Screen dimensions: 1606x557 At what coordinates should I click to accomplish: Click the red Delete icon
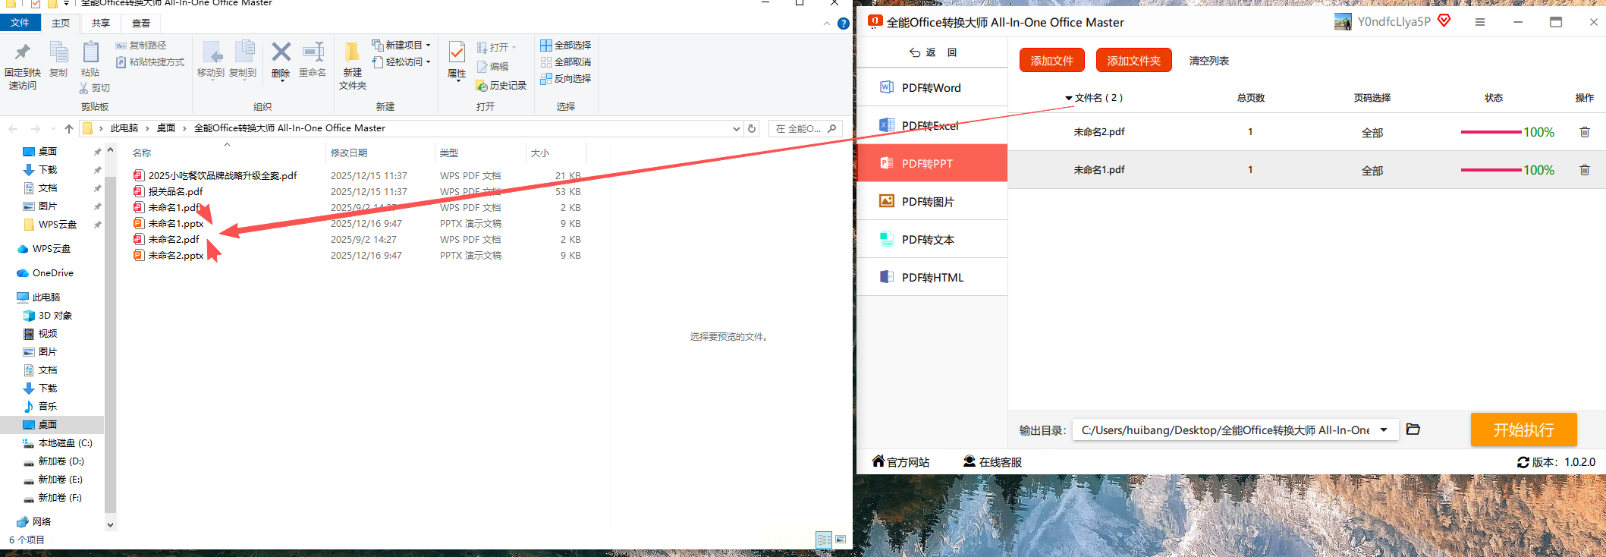tap(281, 52)
